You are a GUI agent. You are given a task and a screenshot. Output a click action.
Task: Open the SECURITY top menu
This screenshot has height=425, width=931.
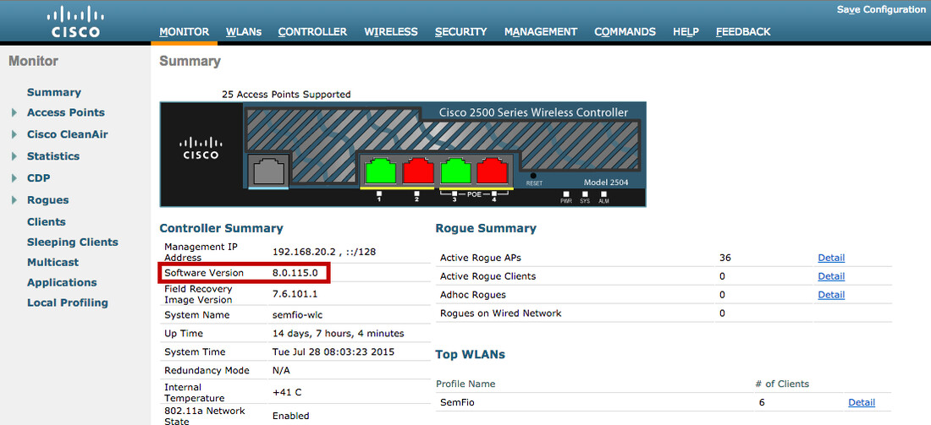coord(460,32)
